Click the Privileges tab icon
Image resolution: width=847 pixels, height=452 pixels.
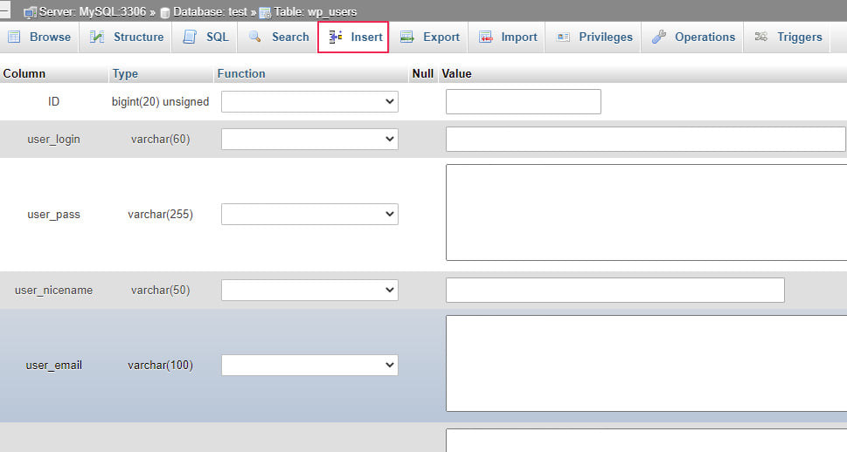(563, 37)
